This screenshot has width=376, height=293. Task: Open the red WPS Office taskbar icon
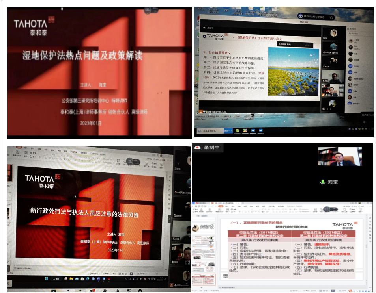pyautogui.click(x=109, y=279)
